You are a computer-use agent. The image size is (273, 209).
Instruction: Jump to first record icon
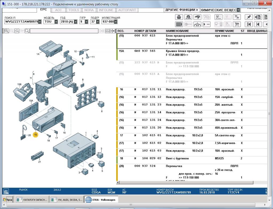click(x=249, y=24)
